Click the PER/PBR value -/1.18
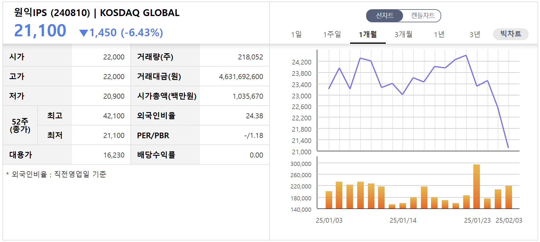The width and height of the screenshot is (540, 242). (x=254, y=136)
